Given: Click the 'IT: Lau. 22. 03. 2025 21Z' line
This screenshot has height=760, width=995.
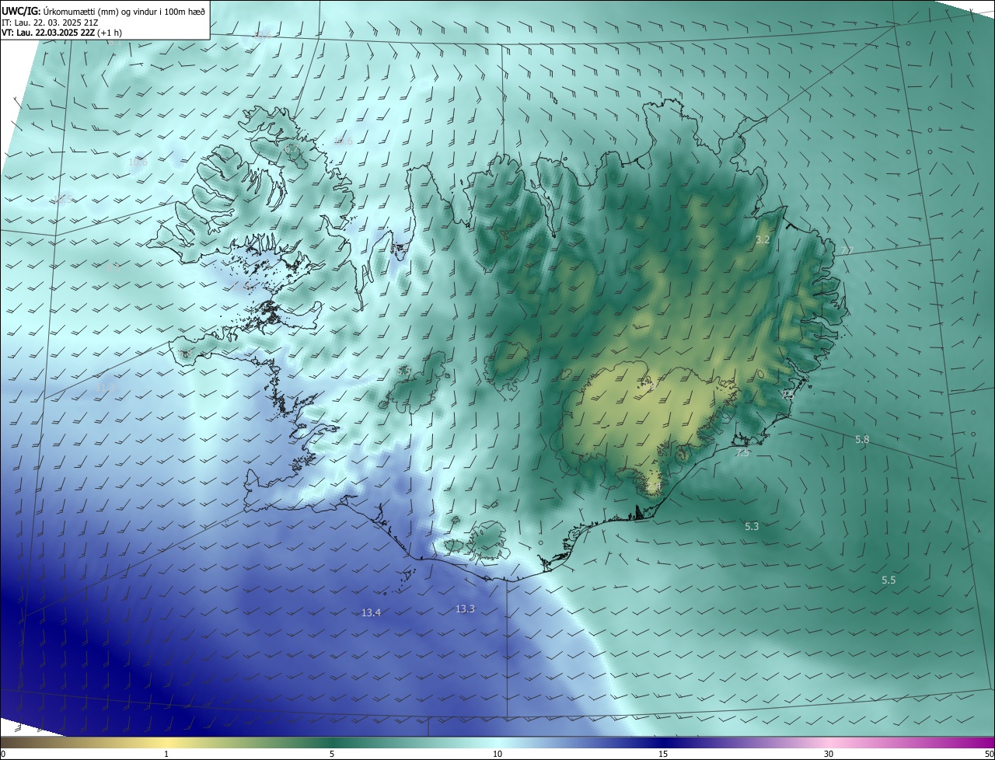Looking at the screenshot, I should coord(50,23).
